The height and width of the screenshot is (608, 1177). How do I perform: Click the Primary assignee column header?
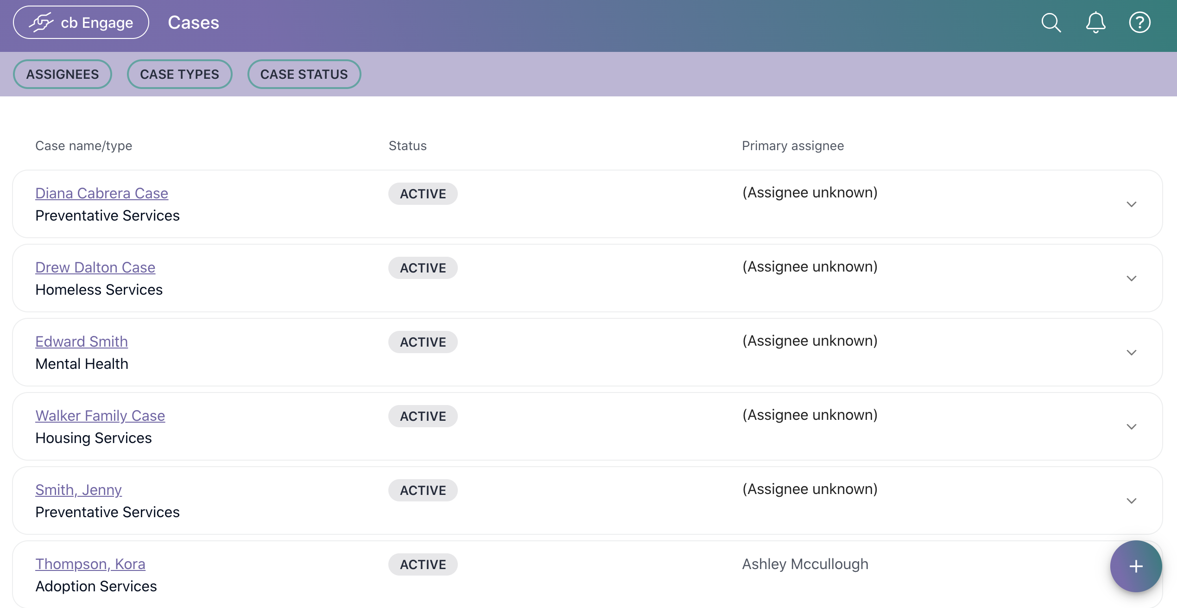coord(793,146)
